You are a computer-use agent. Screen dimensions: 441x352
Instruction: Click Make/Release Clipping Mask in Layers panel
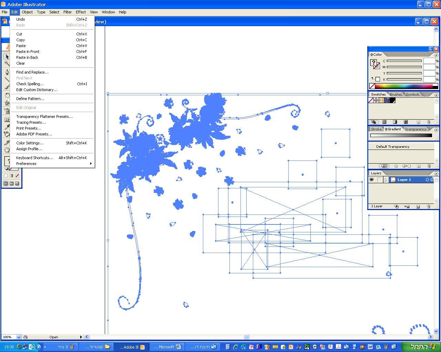397,207
